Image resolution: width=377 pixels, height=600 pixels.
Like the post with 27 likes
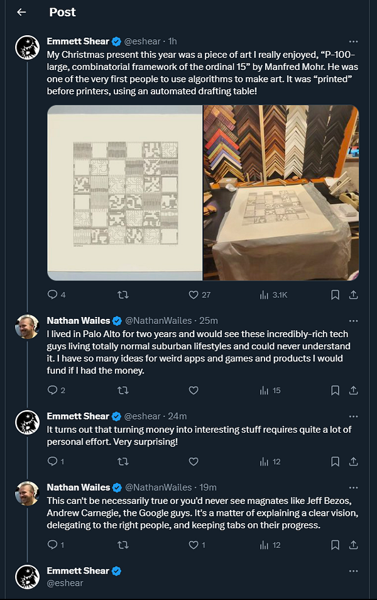point(194,294)
